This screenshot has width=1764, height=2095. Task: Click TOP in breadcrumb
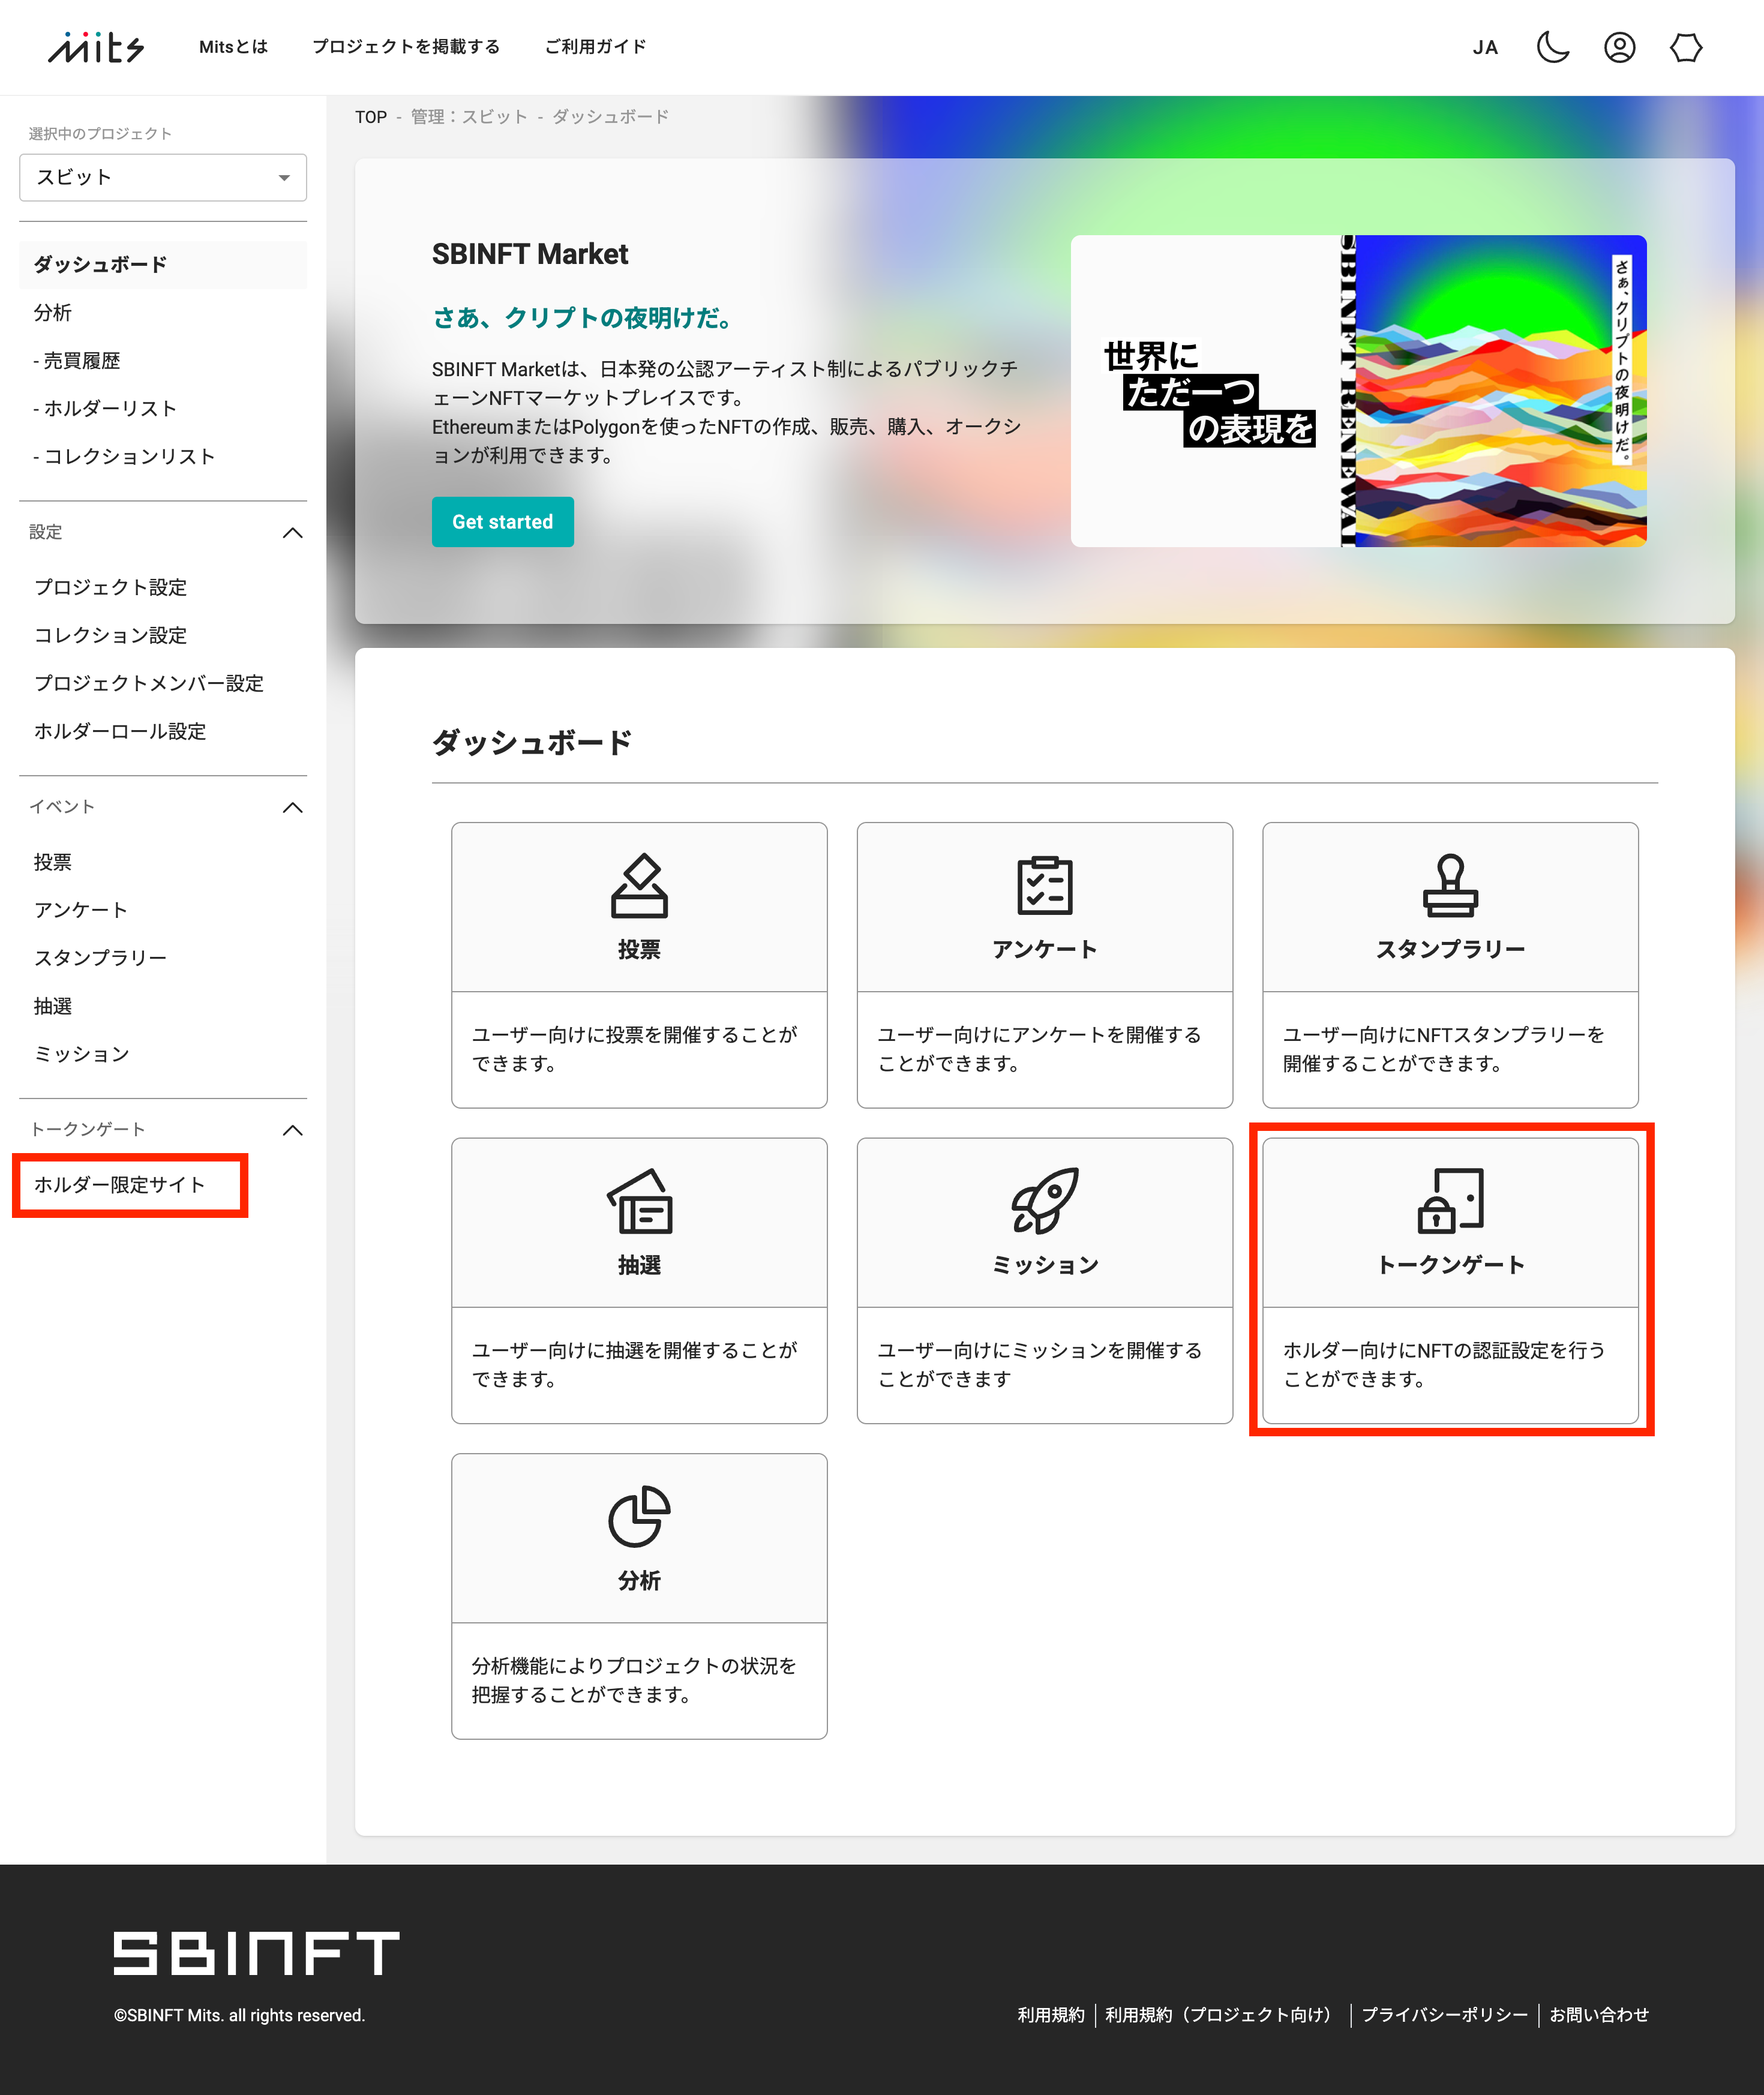click(x=371, y=117)
